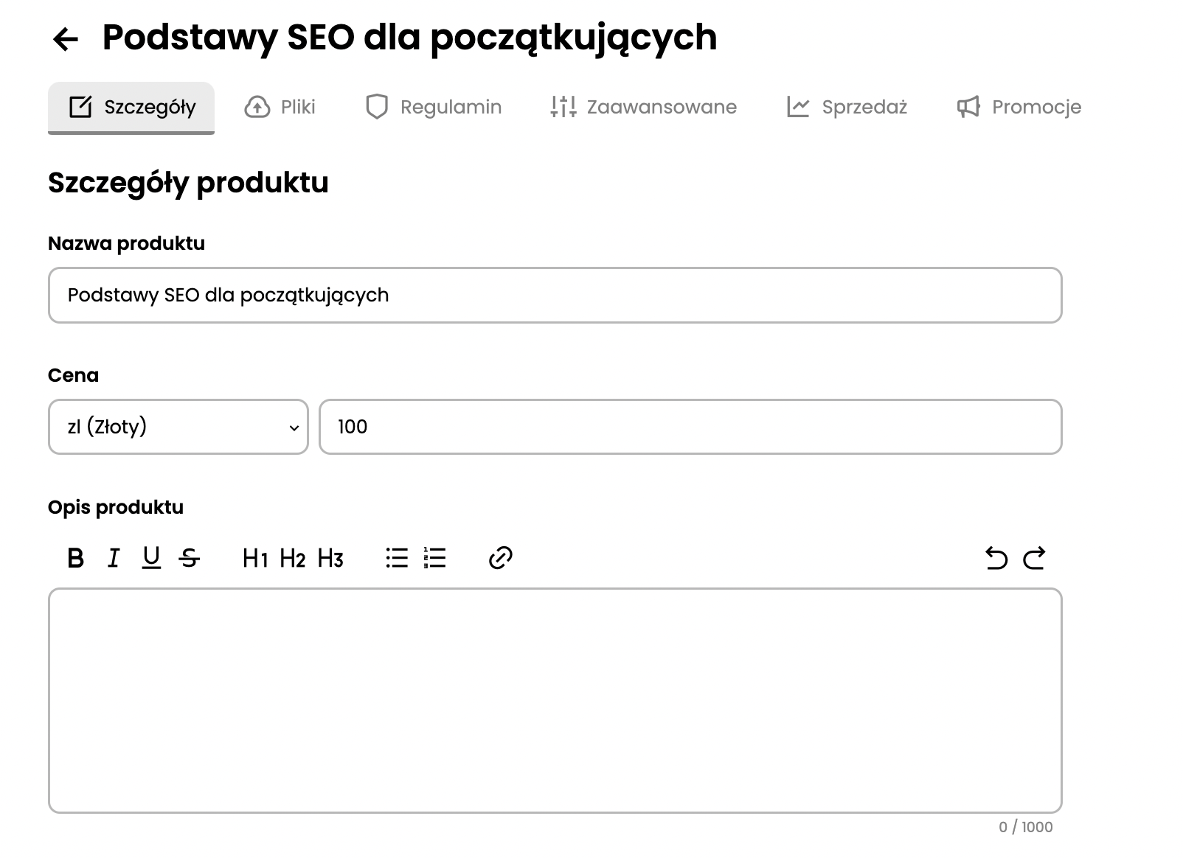Open the Regulamin tab
This screenshot has height=858, width=1183.
434,108
